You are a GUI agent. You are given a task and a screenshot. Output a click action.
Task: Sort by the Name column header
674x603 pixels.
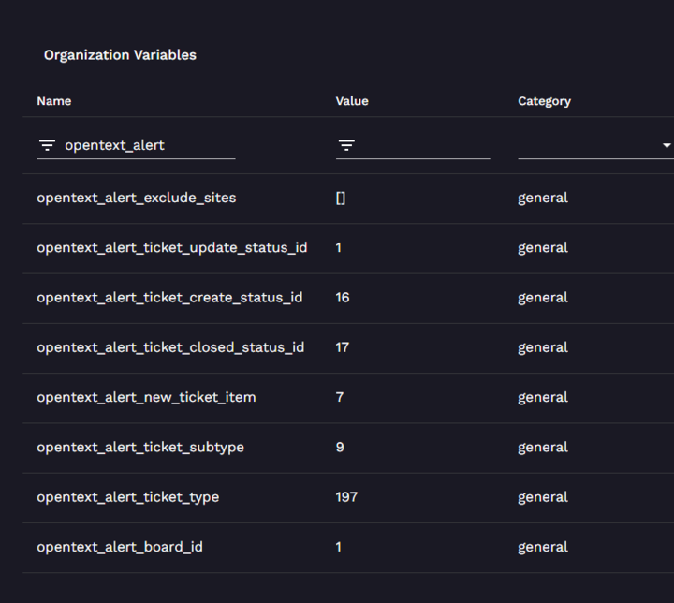tap(54, 101)
